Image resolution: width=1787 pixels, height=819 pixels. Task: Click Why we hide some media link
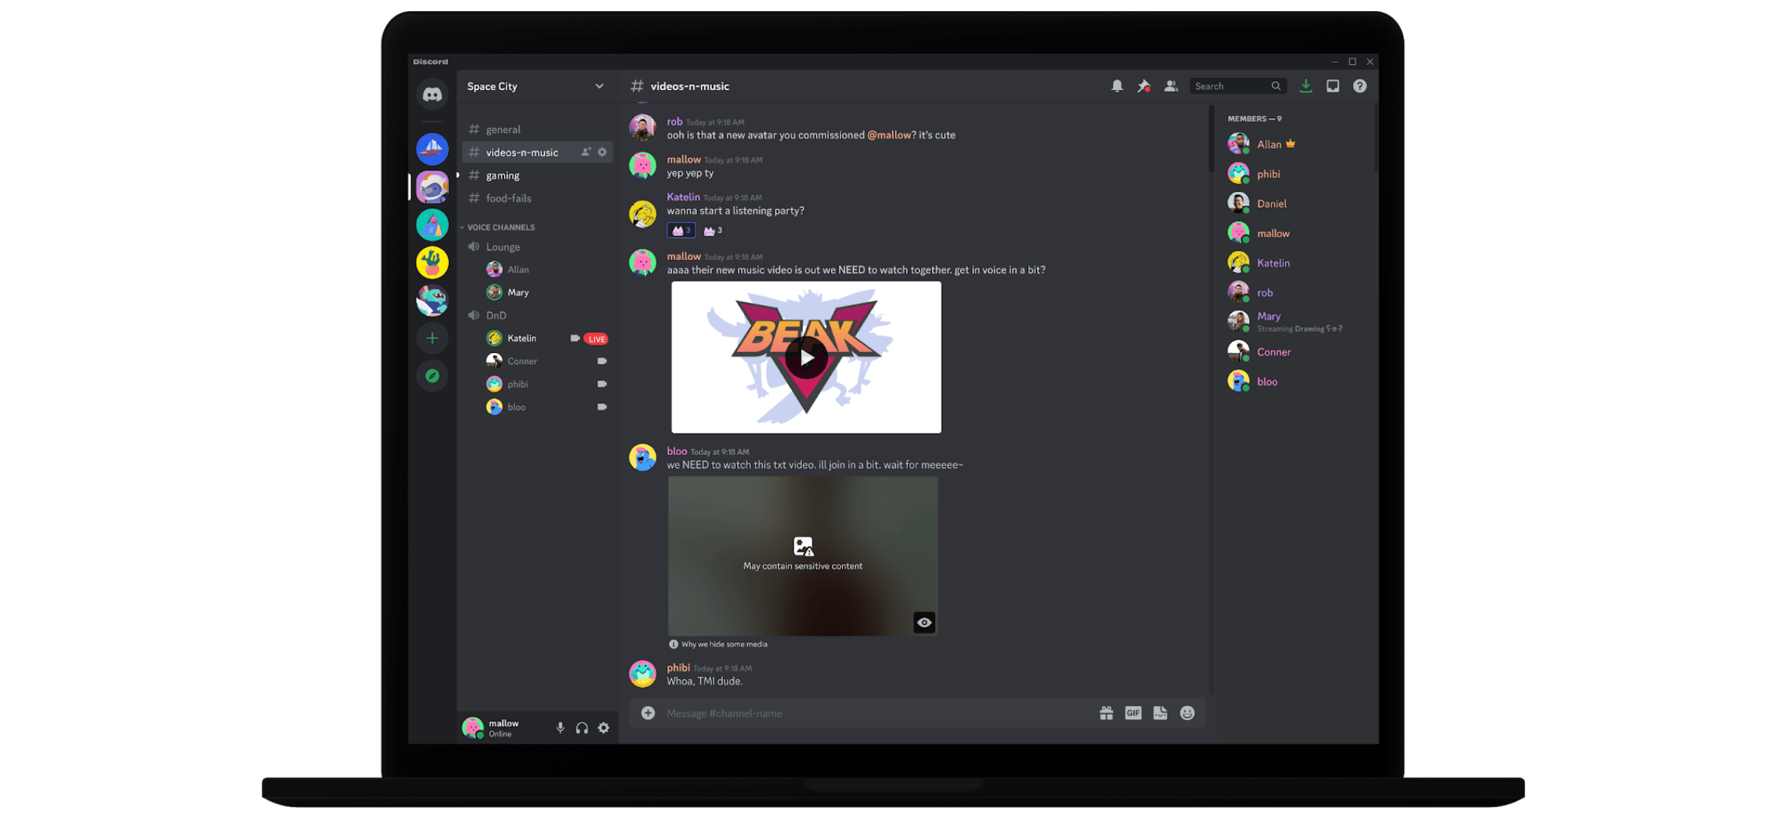click(724, 644)
